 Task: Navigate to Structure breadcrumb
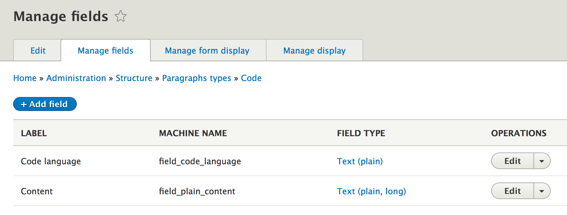pyautogui.click(x=134, y=78)
